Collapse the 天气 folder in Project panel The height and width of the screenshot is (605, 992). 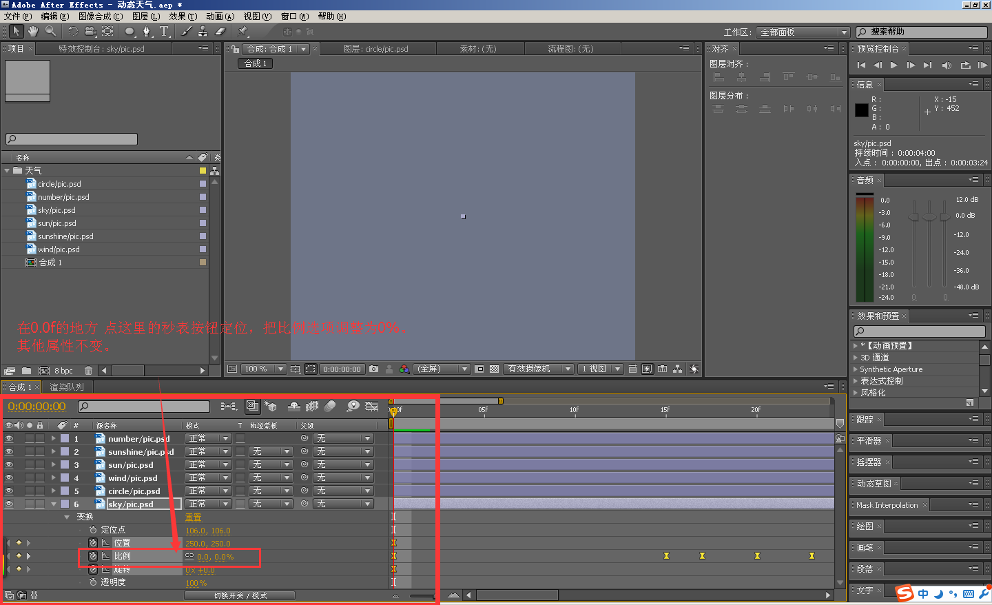(7, 170)
